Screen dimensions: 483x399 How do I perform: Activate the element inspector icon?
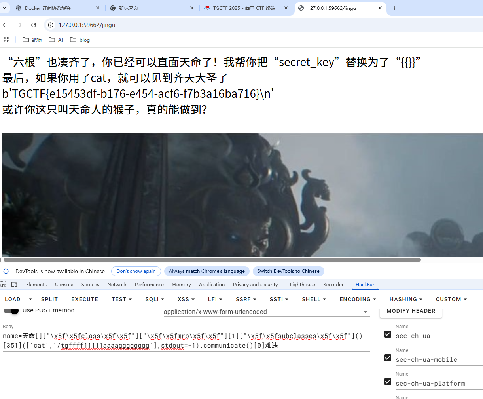click(3, 284)
